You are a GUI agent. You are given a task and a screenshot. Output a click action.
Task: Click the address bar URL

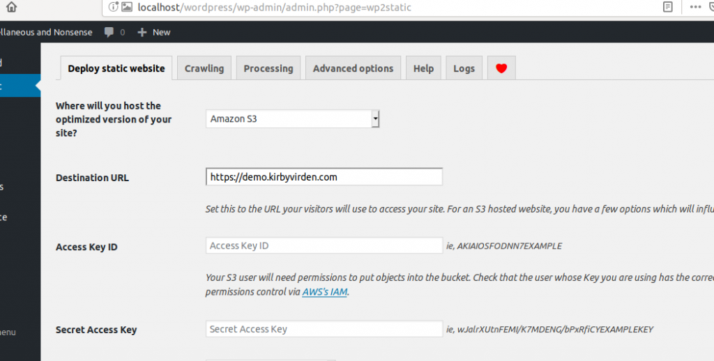tap(275, 7)
